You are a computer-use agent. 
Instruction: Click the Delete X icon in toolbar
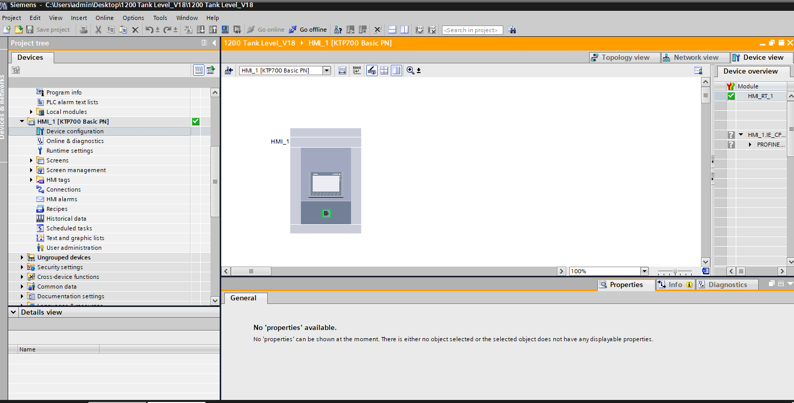pos(135,30)
